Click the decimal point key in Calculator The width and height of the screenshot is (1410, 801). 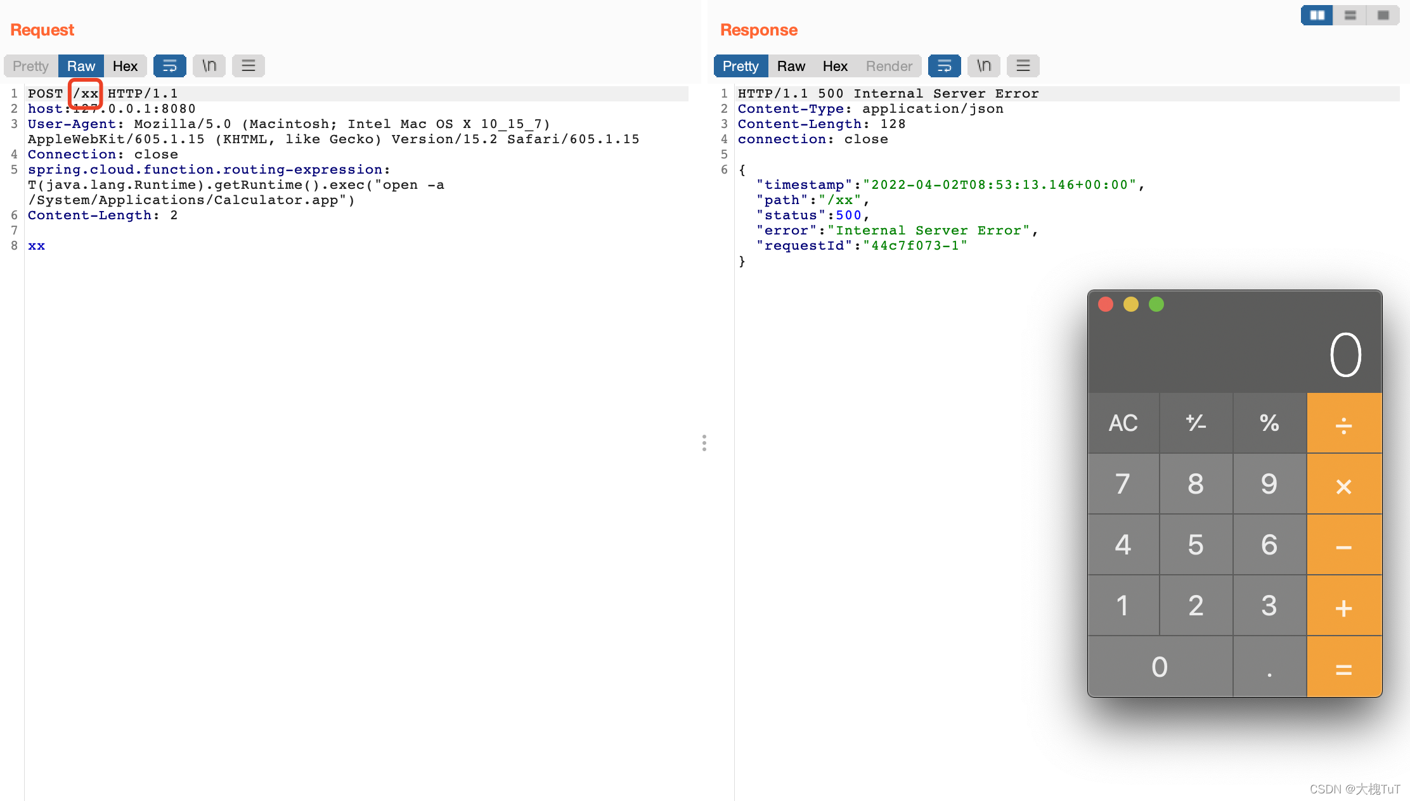click(1269, 667)
